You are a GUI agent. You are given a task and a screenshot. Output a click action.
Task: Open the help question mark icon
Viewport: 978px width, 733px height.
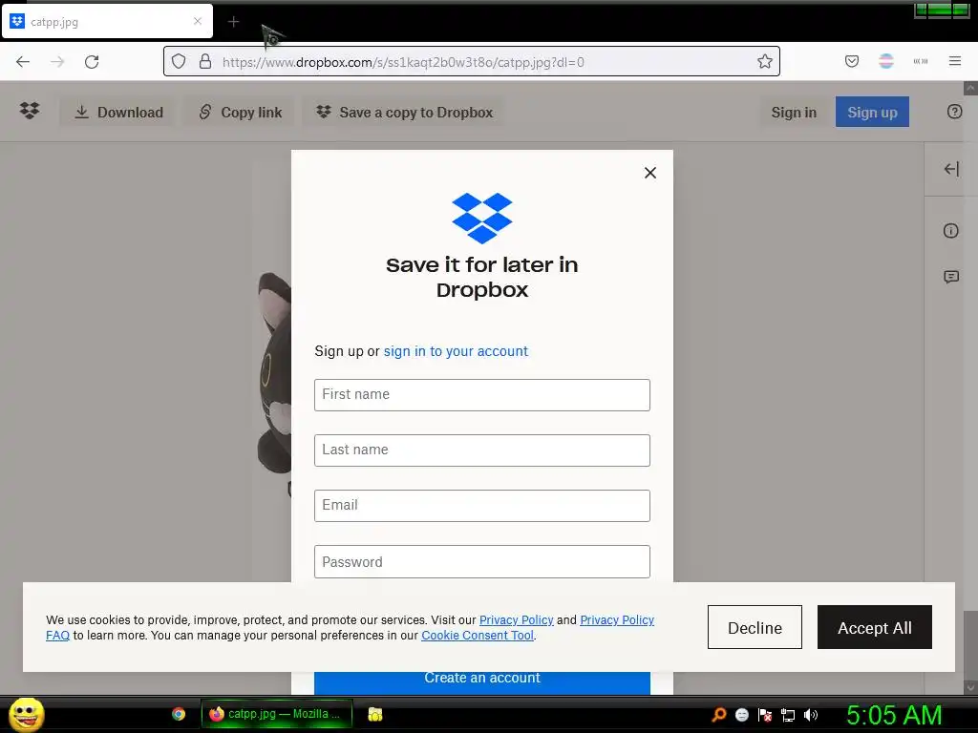click(954, 112)
